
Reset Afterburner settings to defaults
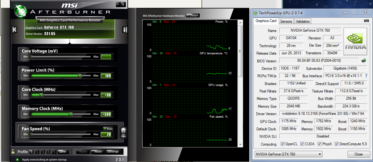pyautogui.click(x=98, y=152)
